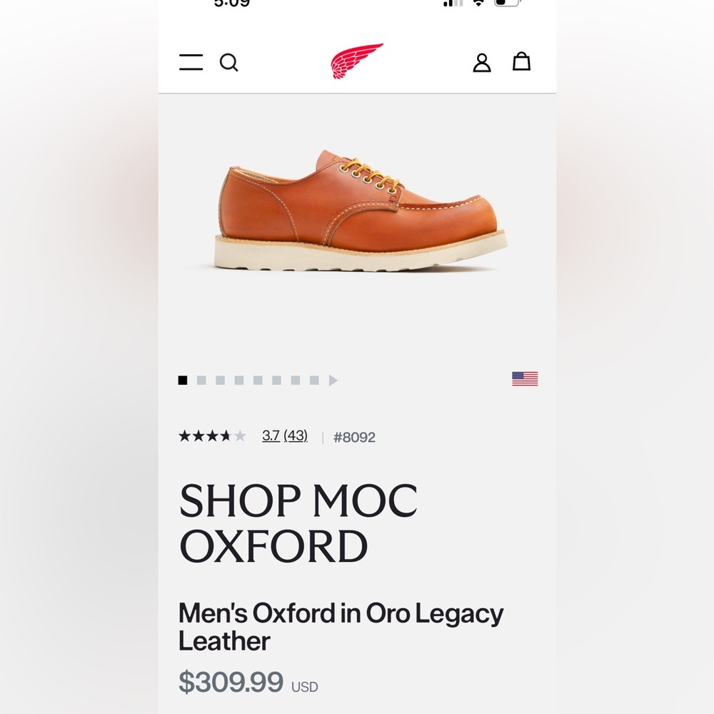
Task: Open the US flag country selector
Action: point(526,378)
